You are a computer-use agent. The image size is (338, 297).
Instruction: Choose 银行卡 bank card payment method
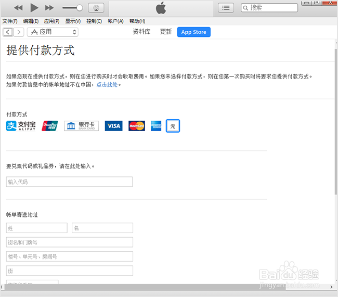pyautogui.click(x=81, y=126)
